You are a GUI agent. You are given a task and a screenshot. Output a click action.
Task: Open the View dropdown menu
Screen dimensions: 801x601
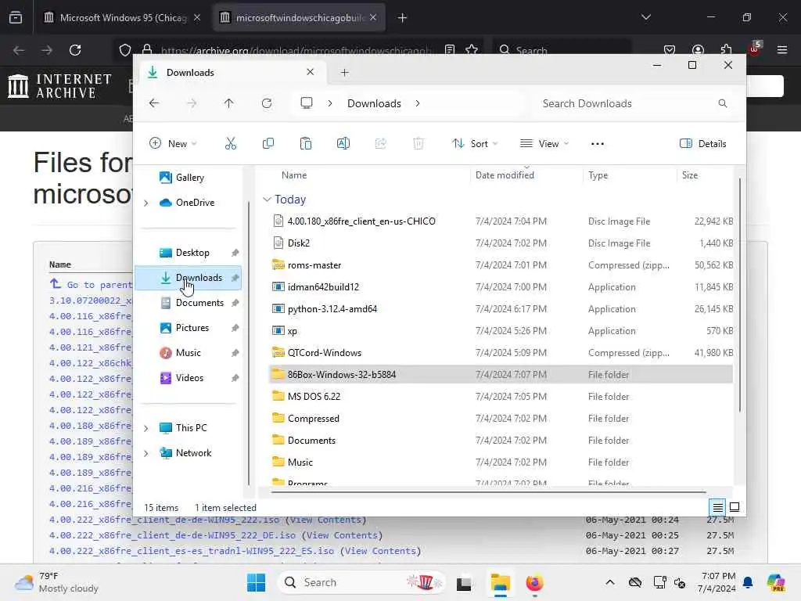544,144
